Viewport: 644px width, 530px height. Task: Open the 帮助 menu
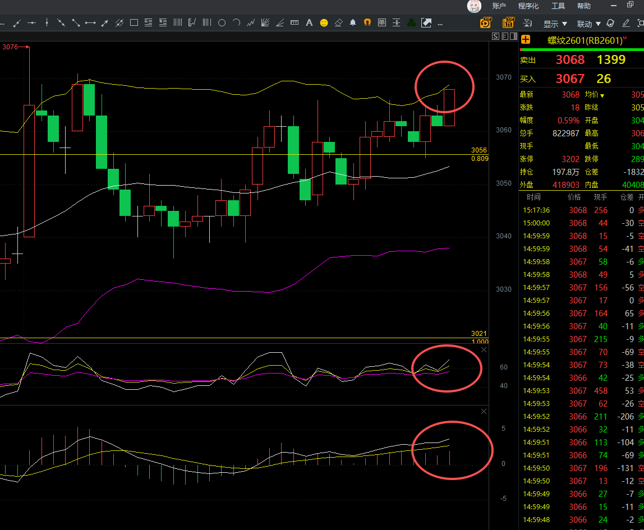[x=583, y=6]
